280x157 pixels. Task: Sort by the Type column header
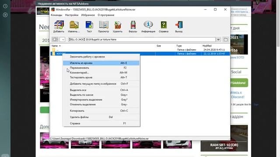(179, 46)
